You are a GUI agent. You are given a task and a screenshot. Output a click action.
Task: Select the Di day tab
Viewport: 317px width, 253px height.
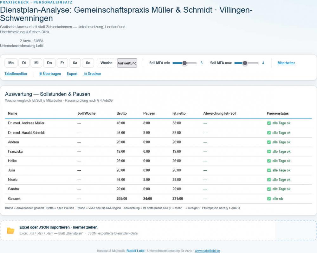(24, 63)
